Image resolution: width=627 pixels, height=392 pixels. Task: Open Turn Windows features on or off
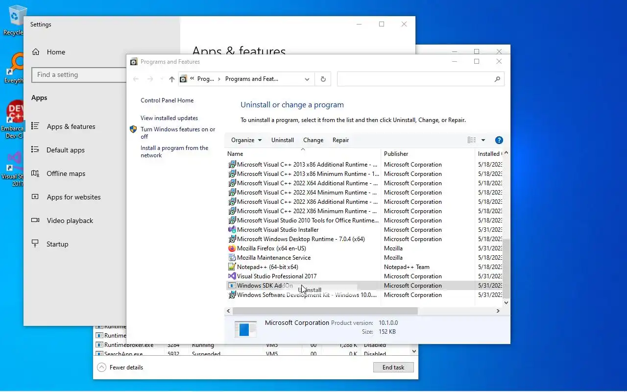[178, 133]
